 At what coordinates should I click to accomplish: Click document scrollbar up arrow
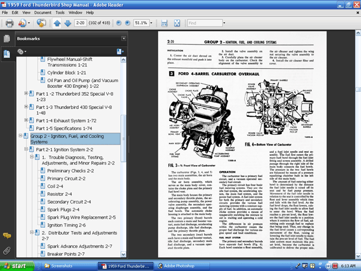pos(358,33)
